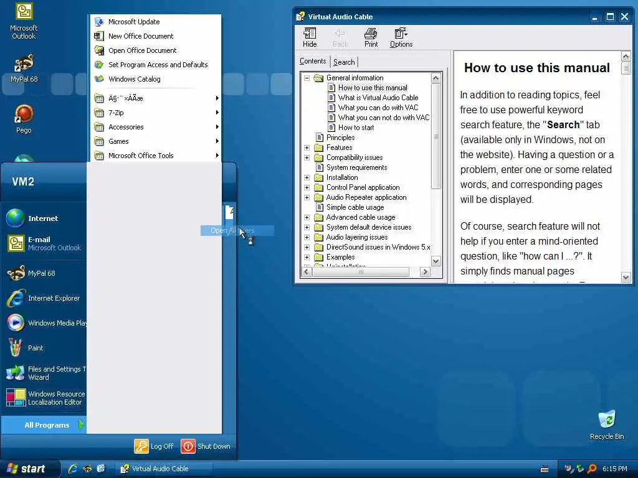Expand the Installation tree node
The width and height of the screenshot is (638, 478).
click(307, 177)
